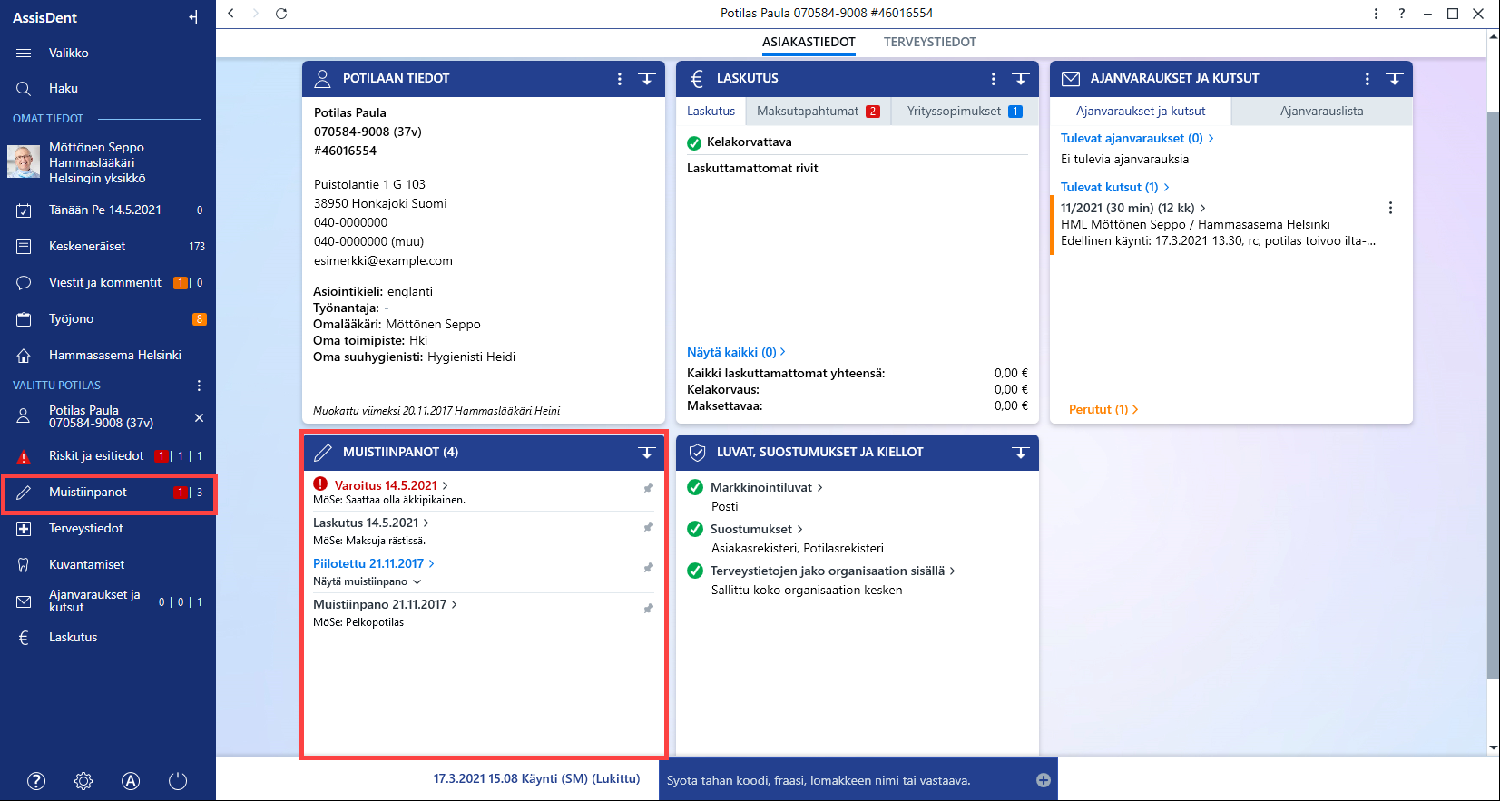Close selected patient Potilas Paula

coord(199,417)
